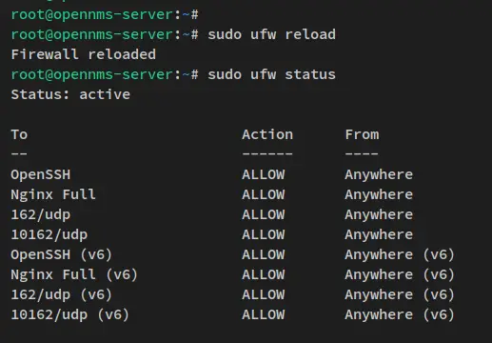The width and height of the screenshot is (492, 343).
Task: Click the '10162/udp (v6)' rule entry
Action: pyautogui.click(x=70, y=314)
